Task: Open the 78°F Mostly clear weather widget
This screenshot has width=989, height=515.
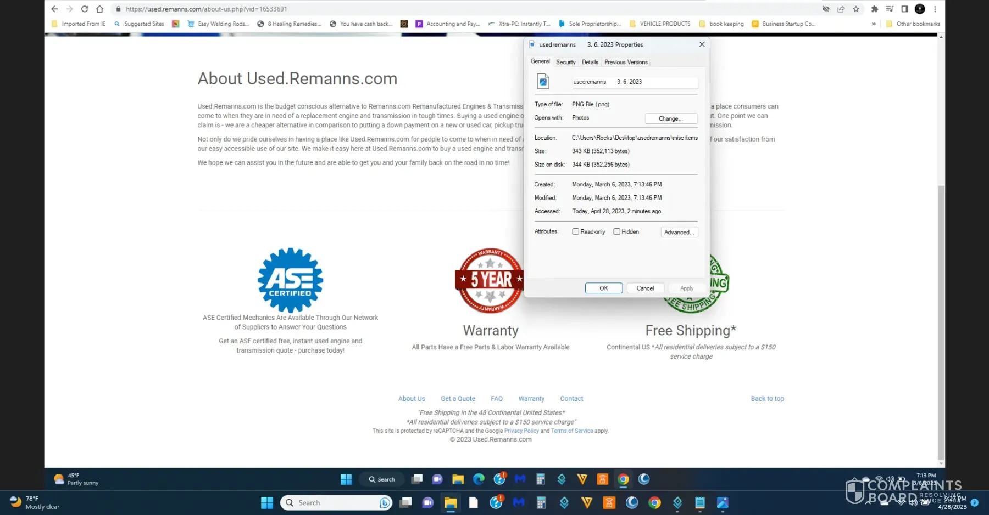Action: click(35, 502)
